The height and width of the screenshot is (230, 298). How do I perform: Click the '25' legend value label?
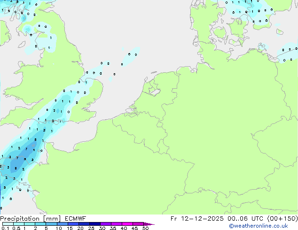(91, 228)
